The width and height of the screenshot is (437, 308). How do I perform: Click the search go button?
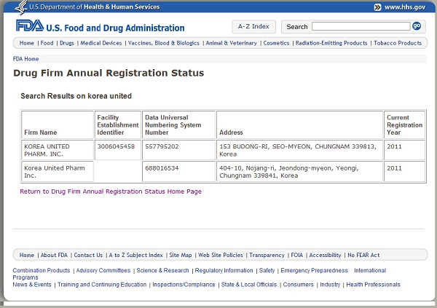[417, 26]
